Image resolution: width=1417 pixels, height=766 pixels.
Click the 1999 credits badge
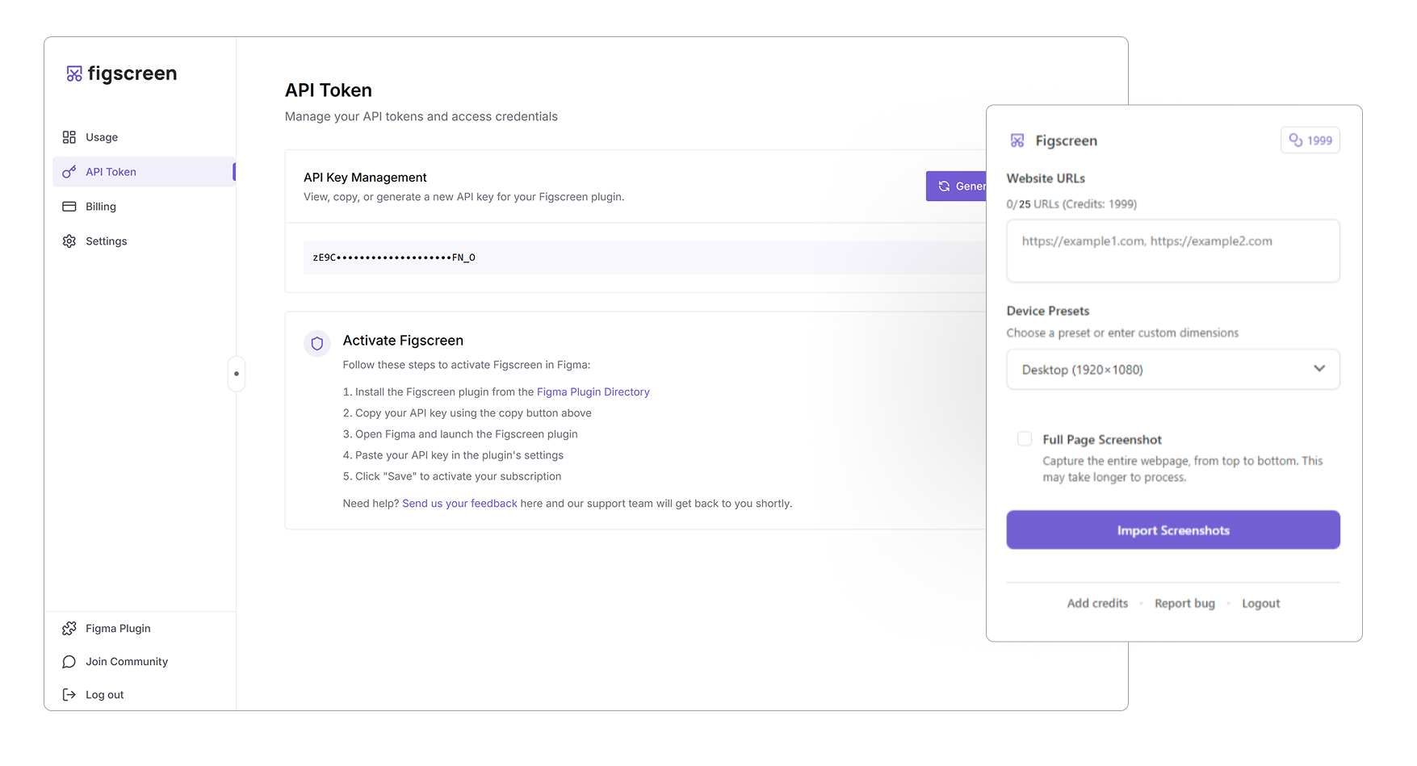pyautogui.click(x=1310, y=140)
